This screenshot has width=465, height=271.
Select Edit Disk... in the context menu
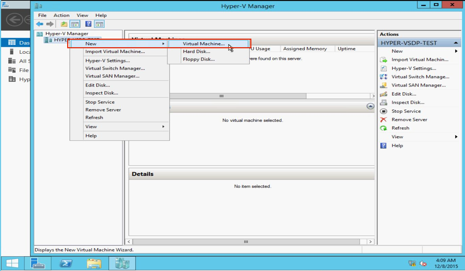[120, 85]
